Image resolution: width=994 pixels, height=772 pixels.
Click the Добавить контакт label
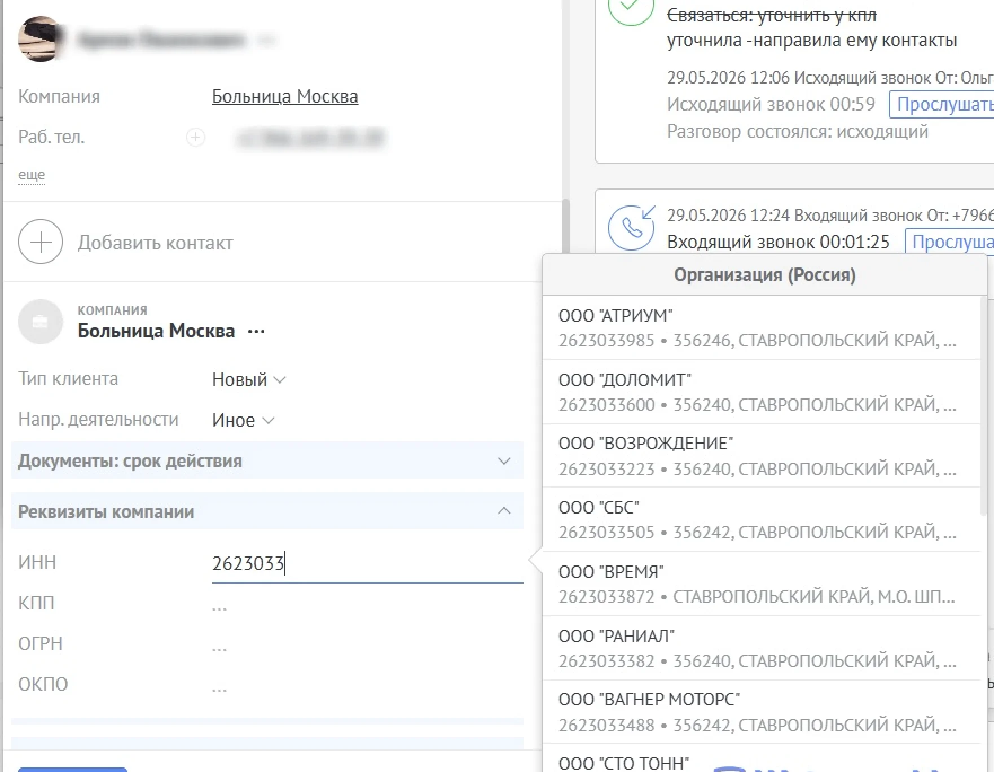[155, 243]
